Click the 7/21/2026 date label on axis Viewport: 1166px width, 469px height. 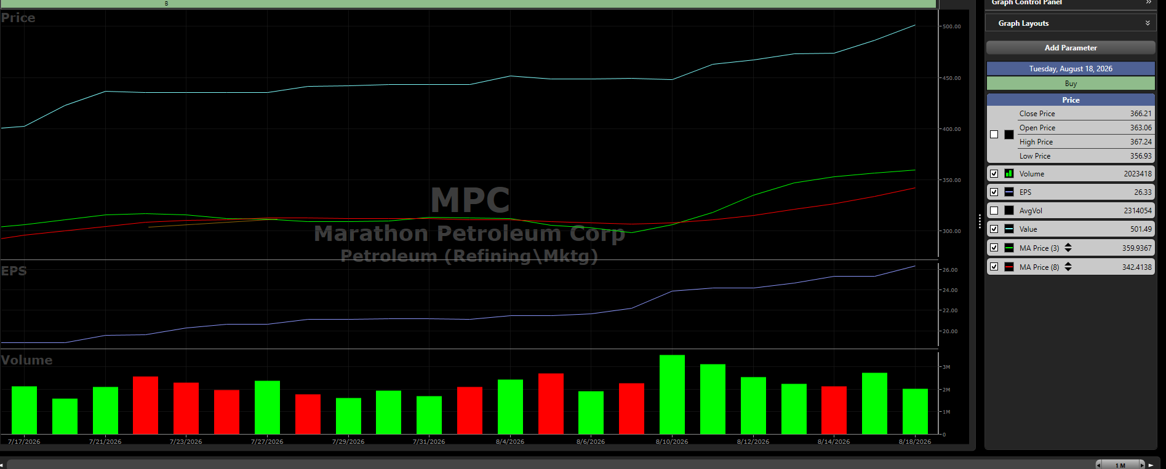[x=105, y=441]
